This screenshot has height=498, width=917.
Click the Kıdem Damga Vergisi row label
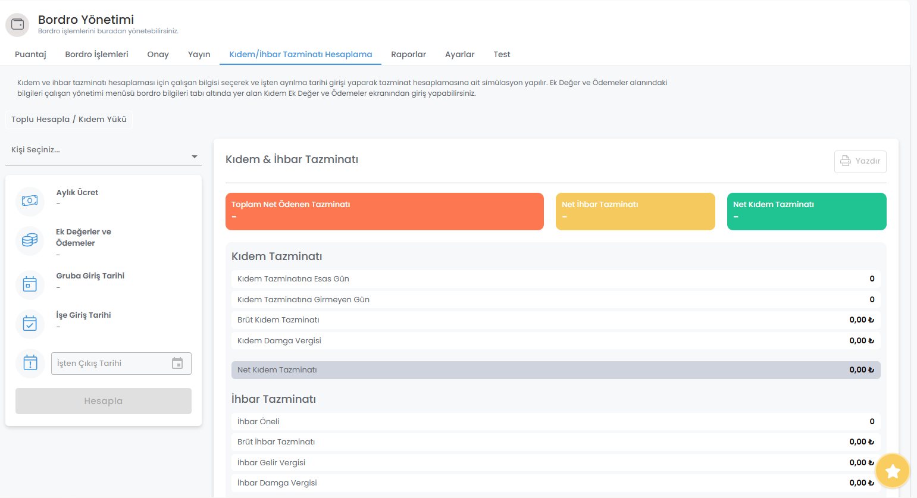(279, 341)
